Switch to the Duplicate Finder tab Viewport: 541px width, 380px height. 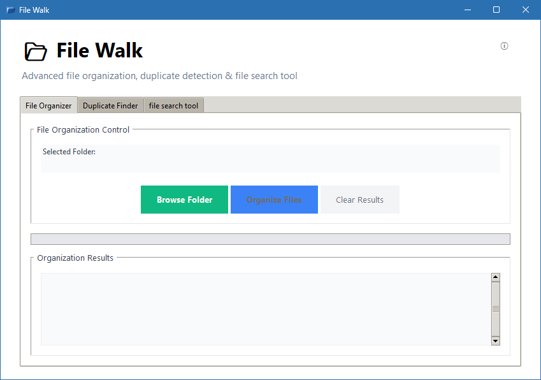tap(110, 105)
